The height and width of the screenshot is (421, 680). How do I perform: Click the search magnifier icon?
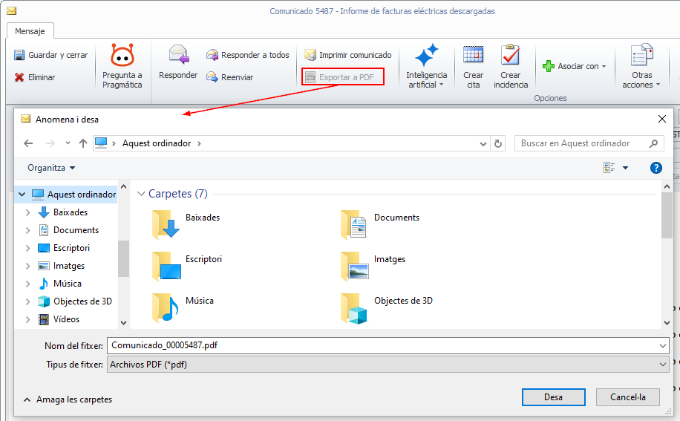tap(653, 143)
